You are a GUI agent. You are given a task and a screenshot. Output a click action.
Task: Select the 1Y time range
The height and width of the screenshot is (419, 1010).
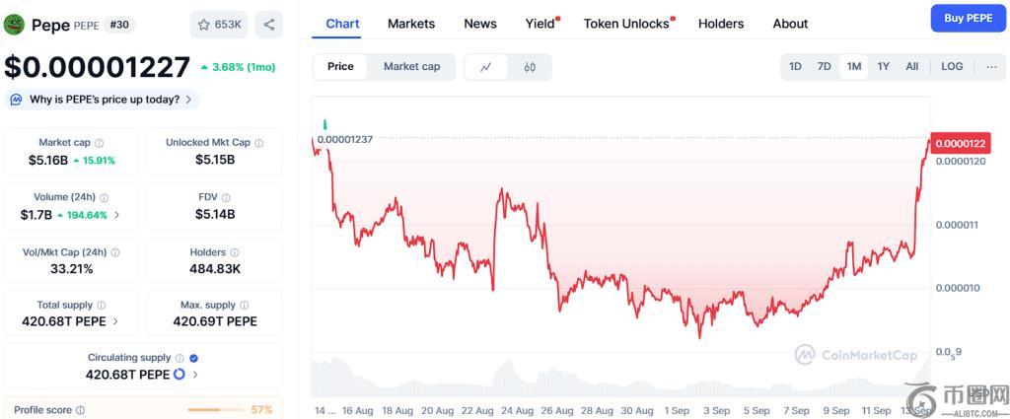tap(884, 67)
